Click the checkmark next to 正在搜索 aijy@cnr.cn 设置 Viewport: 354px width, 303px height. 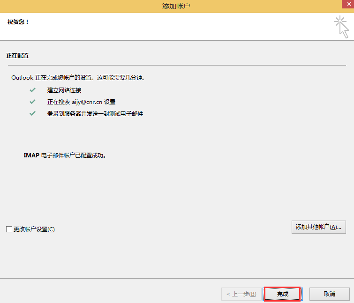tap(32, 102)
